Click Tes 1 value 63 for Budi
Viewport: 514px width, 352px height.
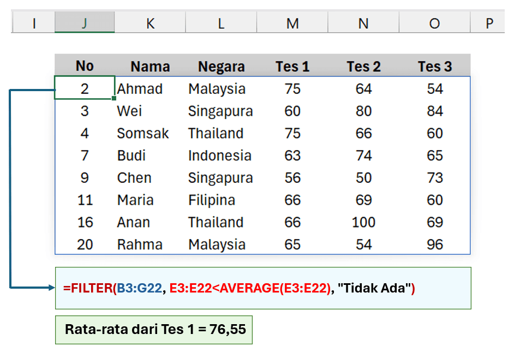tap(292, 156)
